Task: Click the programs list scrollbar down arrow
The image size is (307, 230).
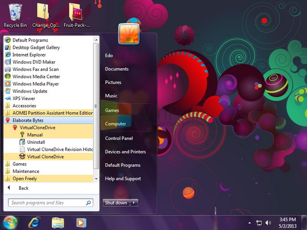Action: (96, 179)
